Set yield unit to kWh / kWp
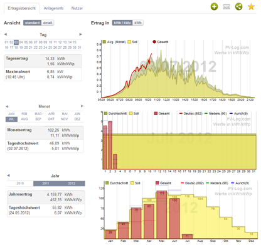This screenshot has height=245, width=261. [x=122, y=22]
